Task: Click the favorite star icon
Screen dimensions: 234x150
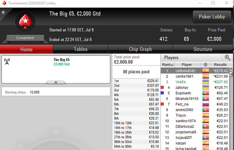Action: click(x=3, y=12)
